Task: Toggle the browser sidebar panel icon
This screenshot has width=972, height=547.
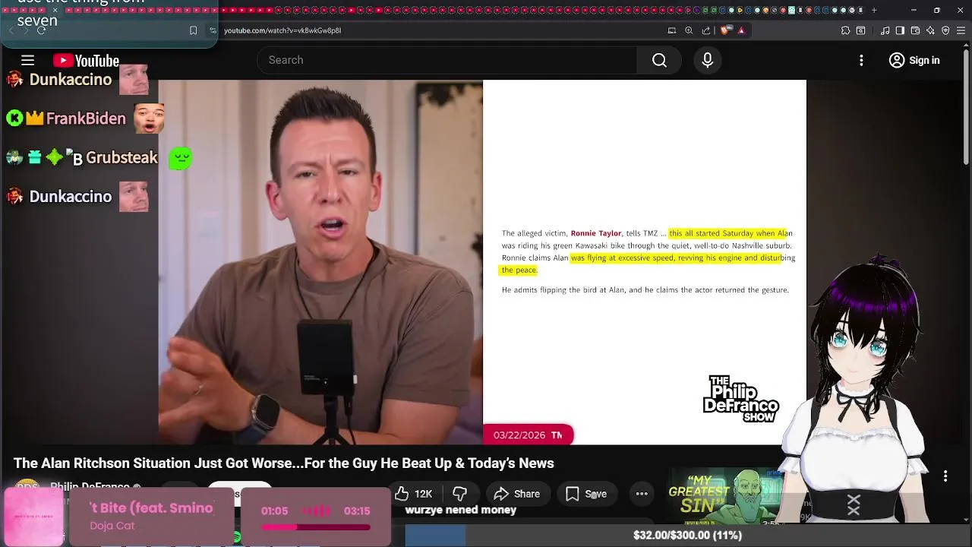Action: [900, 30]
